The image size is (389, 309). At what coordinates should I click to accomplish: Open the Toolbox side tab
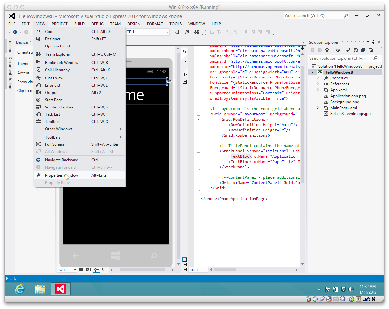tap(10, 46)
